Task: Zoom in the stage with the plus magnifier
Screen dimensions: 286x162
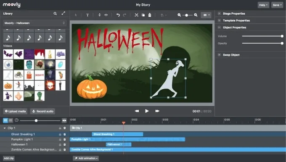Action: (196, 15)
